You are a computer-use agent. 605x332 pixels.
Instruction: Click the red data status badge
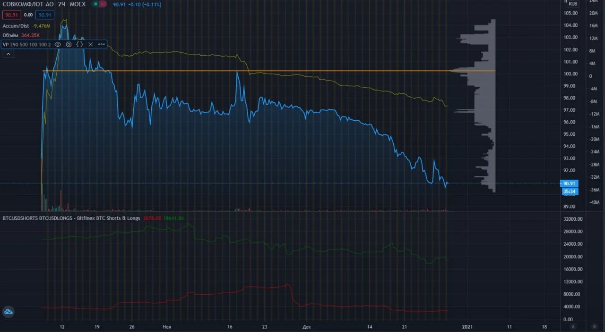coord(104,4)
